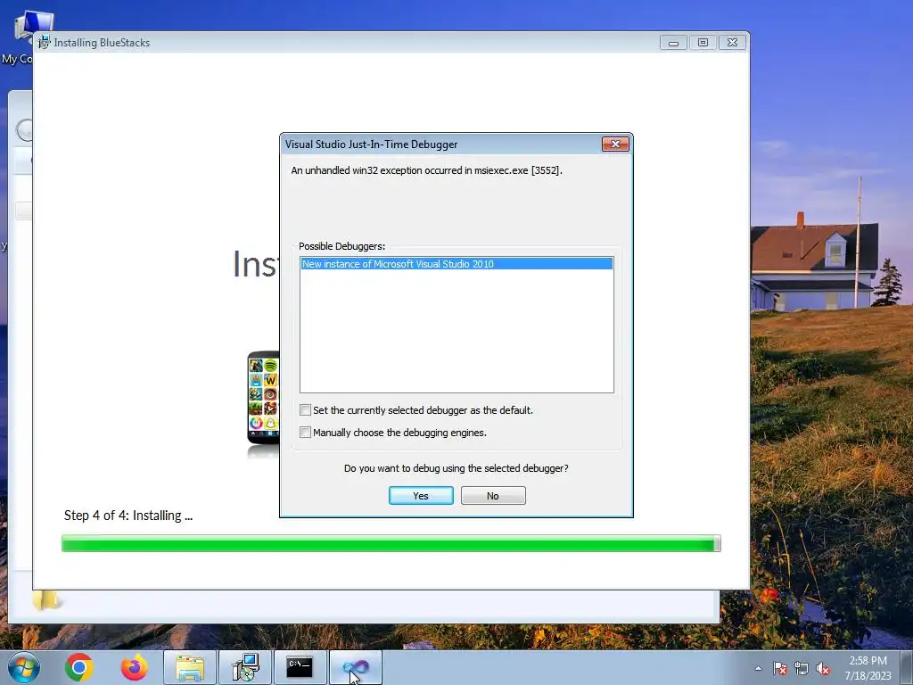
Task: Open Action Center flag icon in tray
Action: (780, 668)
